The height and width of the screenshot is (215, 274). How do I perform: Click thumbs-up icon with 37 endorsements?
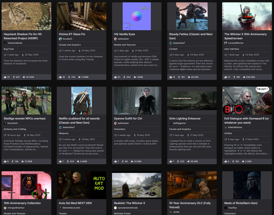[5, 77]
